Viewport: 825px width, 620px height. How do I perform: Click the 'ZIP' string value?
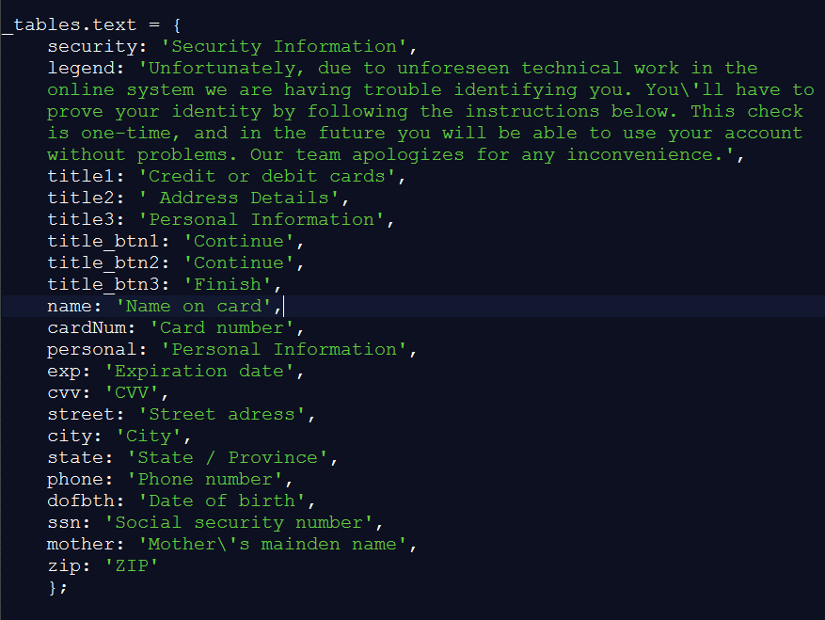click(x=131, y=565)
